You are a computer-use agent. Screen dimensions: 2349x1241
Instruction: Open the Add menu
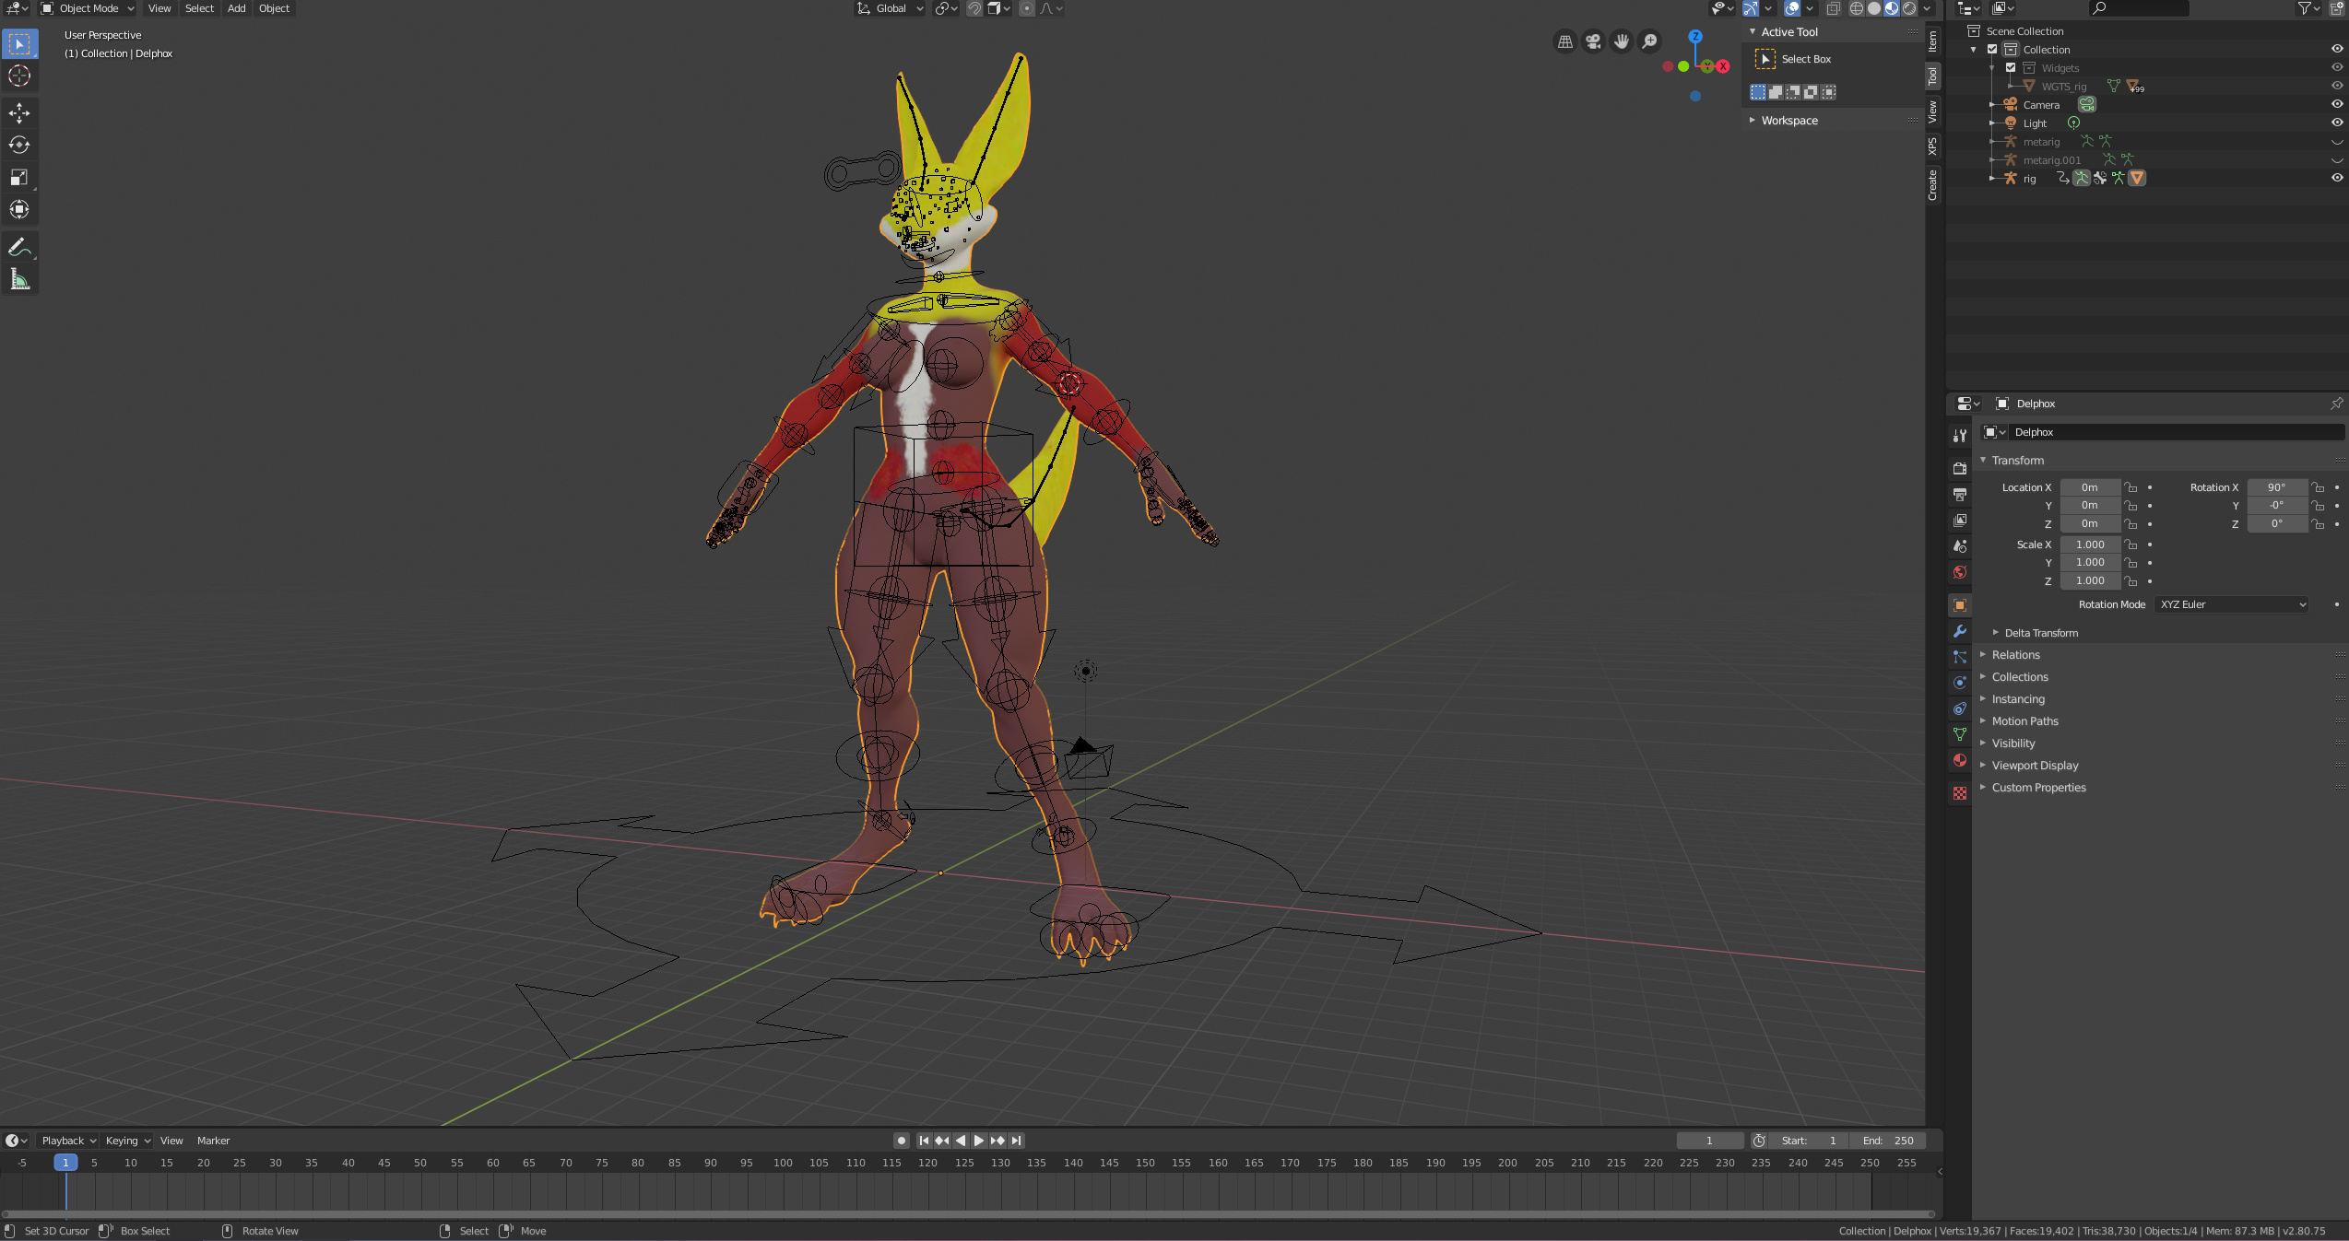coord(236,8)
